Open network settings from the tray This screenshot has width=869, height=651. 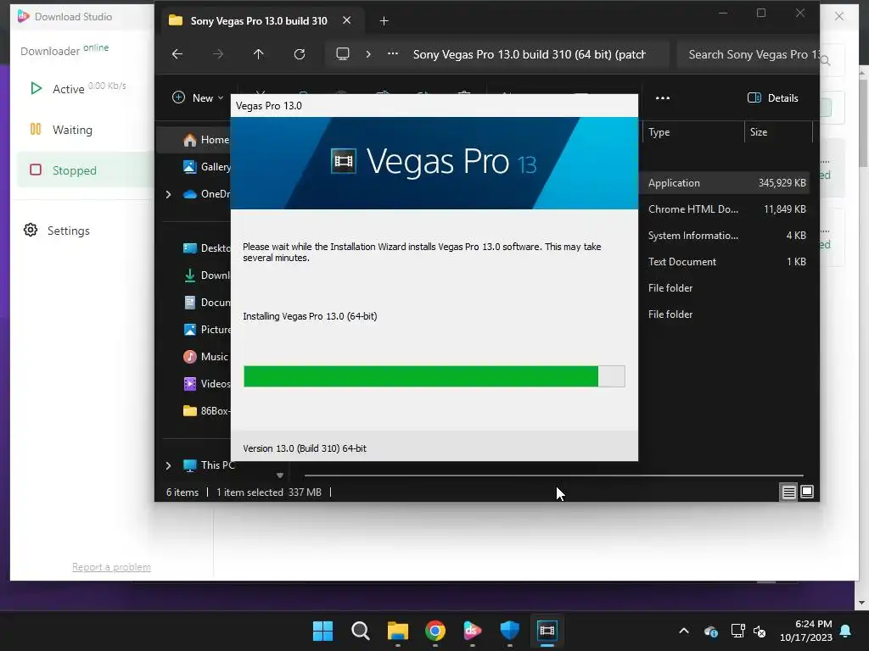[x=737, y=631]
